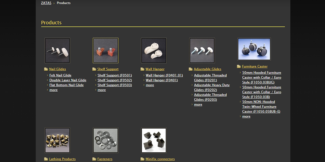Click the Nail Glides product thumbnail

tap(58, 51)
